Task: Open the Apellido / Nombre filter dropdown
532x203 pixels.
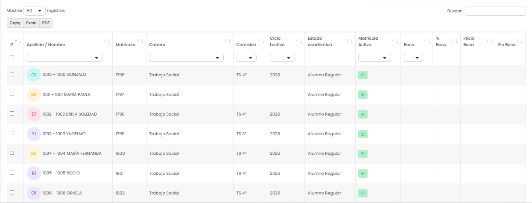Action: pos(65,58)
